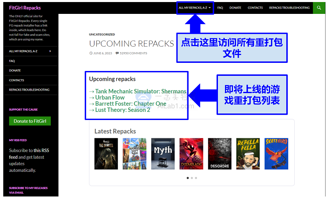Open Barrett Foster: Chapter One link
Screen dimensions: 329x200
(131, 104)
